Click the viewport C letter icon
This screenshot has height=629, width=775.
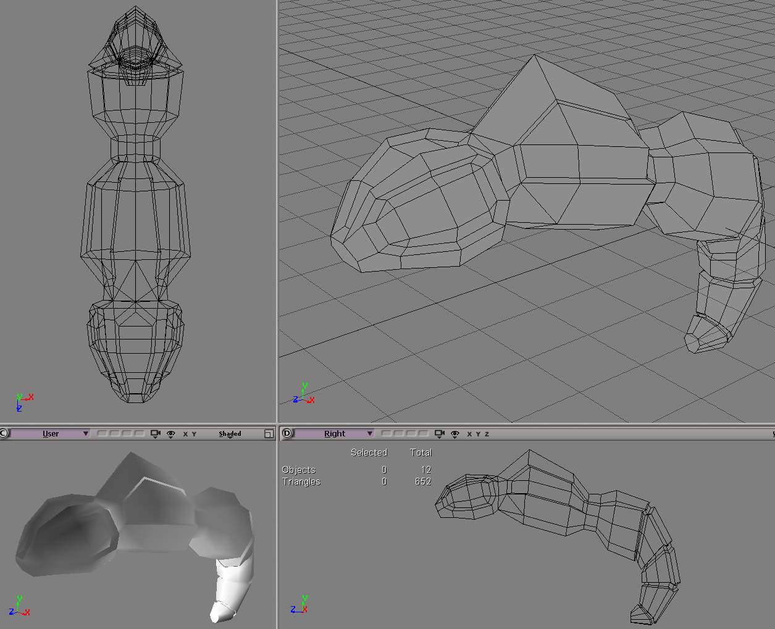(4, 433)
